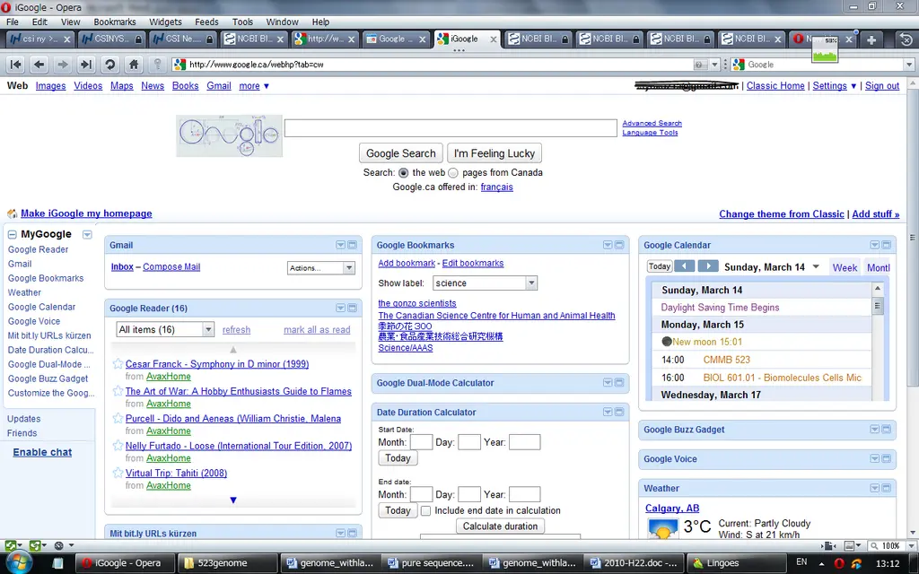The image size is (919, 574).
Task: Open closed tabs trash icon
Action: tap(906, 39)
